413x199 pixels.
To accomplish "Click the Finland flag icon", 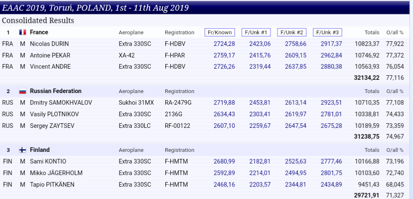I will [x=23, y=150].
